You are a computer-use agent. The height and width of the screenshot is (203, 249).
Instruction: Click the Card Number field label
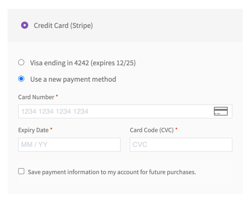point(36,97)
